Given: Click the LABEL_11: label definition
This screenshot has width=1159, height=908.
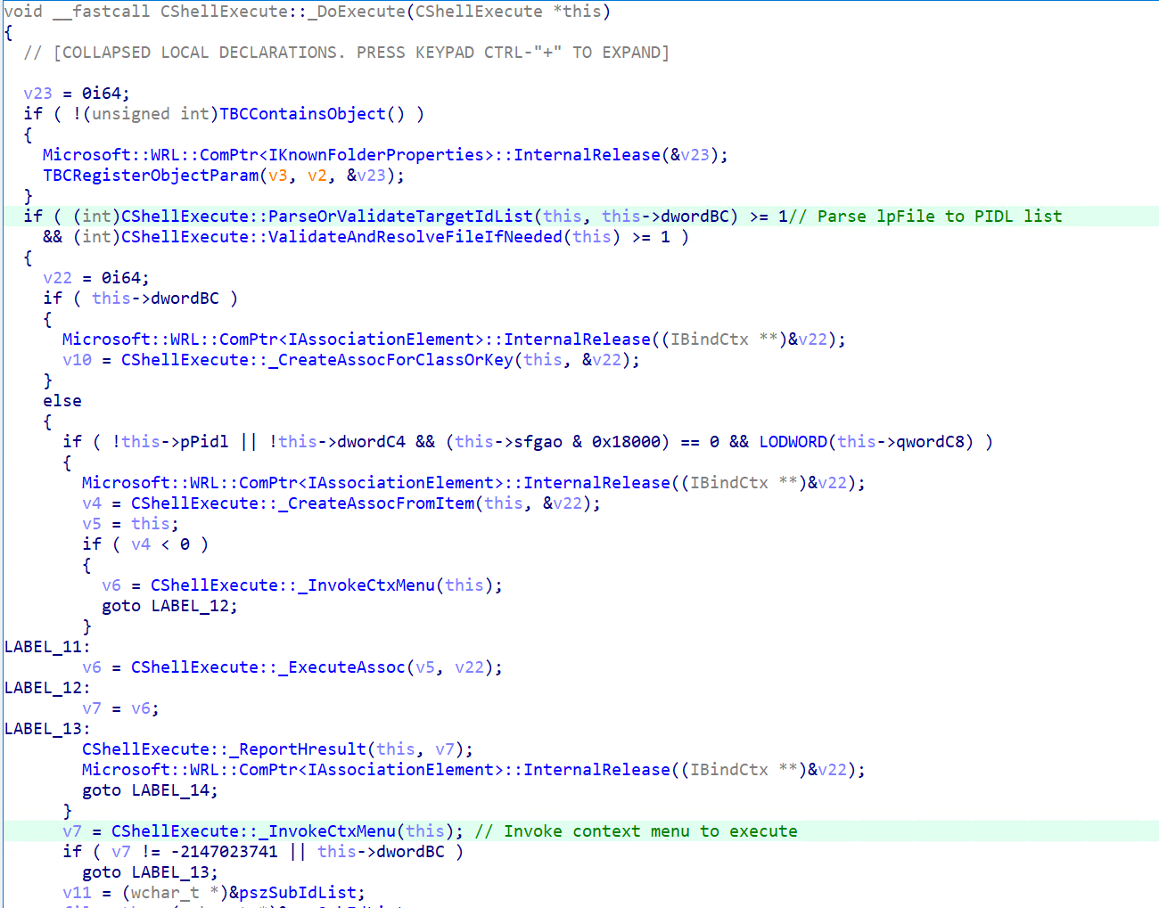Looking at the screenshot, I should tap(46, 647).
